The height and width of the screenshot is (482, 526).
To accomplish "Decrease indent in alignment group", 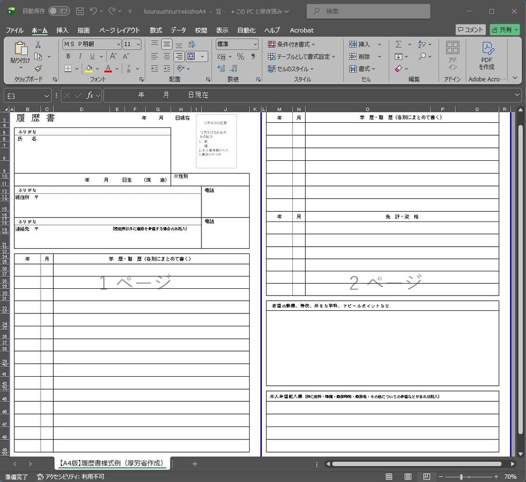I will [154, 68].
